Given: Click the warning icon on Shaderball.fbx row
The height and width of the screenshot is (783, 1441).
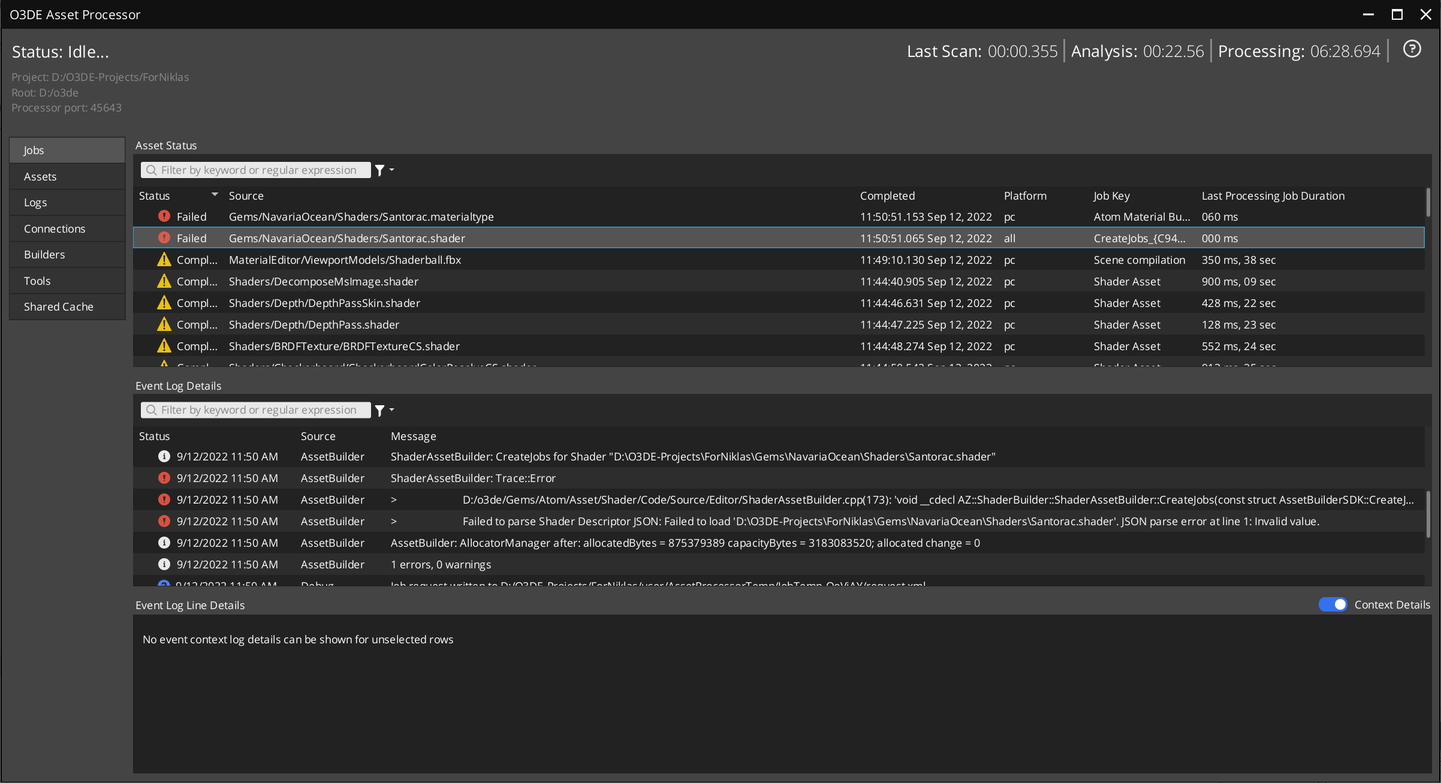Looking at the screenshot, I should coord(164,260).
